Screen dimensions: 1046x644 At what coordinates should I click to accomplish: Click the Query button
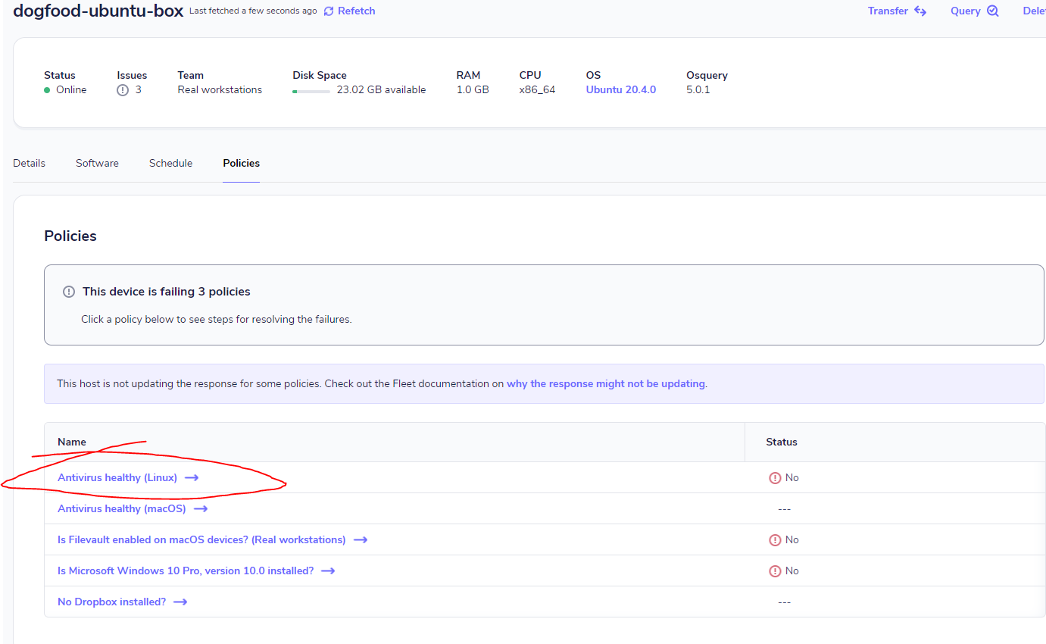click(x=975, y=11)
